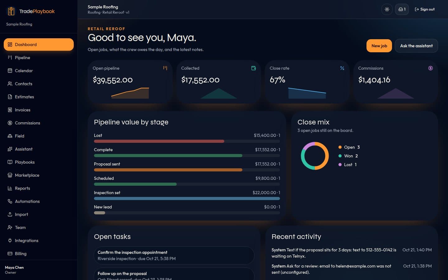This screenshot has height=280, width=448.
Task: Click the Open pipeline card kanban icon
Action: click(x=165, y=68)
